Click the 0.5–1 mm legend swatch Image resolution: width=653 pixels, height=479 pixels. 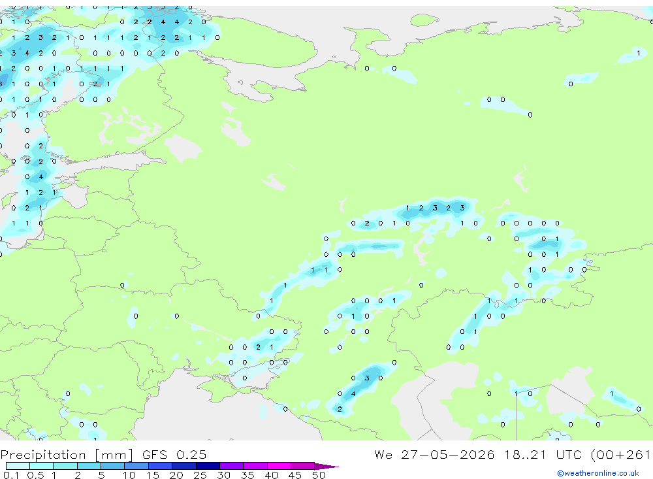[x=42, y=466]
